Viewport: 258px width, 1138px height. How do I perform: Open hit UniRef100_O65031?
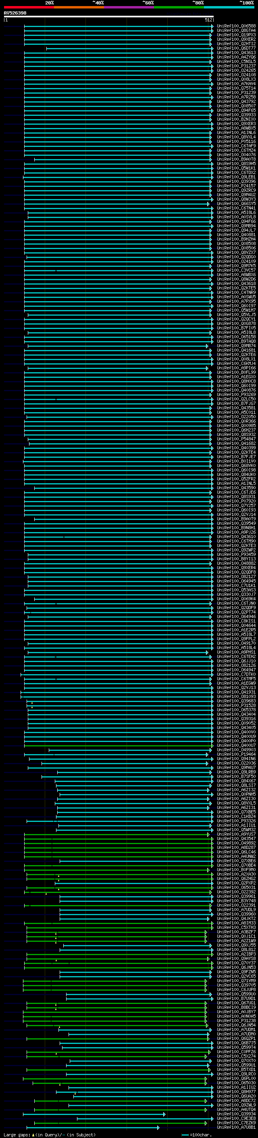(236, 888)
